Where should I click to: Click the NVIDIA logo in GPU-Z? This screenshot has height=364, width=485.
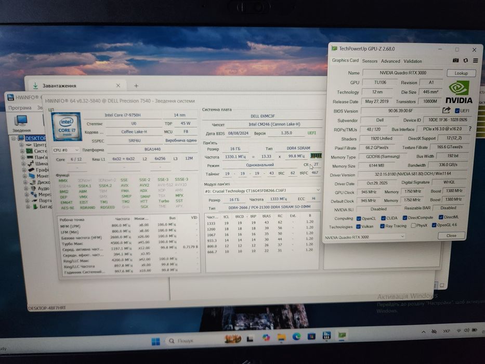point(459,92)
